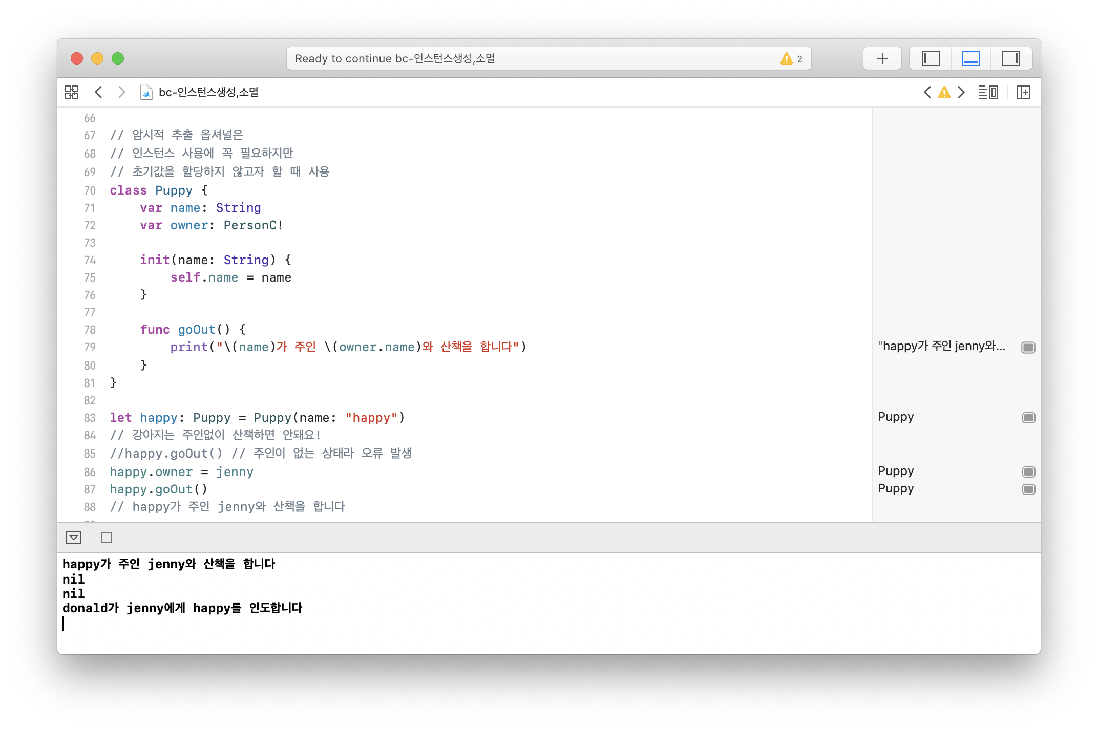
Task: Add a new library item with plus button
Action: tap(882, 58)
